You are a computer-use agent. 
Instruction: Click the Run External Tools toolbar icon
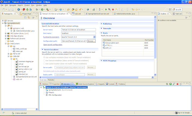[47, 9]
